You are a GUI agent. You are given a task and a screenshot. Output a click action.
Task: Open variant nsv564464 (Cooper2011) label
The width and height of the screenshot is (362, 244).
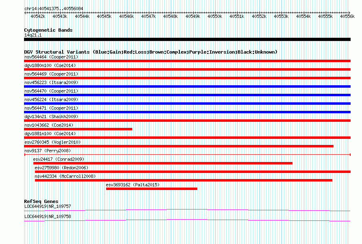[51, 57]
